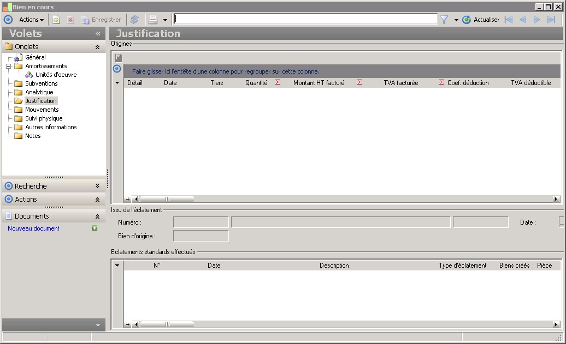Click the sum icon next to Quantité

coord(278,82)
